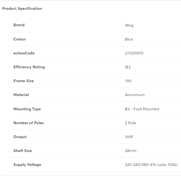Screen dimensions: 181x176
Task: Click the Weg brand value
Action: coord(129,25)
